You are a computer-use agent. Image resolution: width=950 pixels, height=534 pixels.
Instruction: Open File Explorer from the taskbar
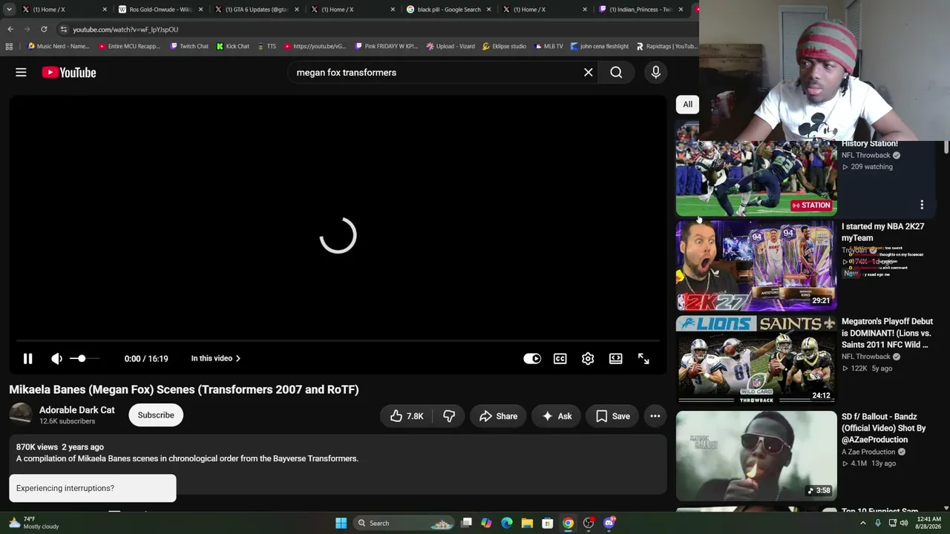point(527,523)
